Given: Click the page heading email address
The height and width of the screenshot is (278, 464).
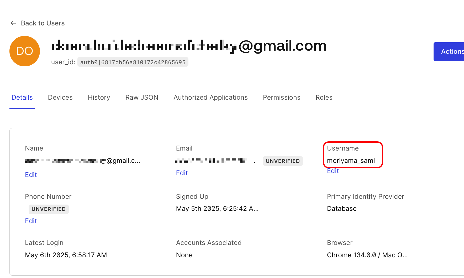Looking at the screenshot, I should click(189, 46).
